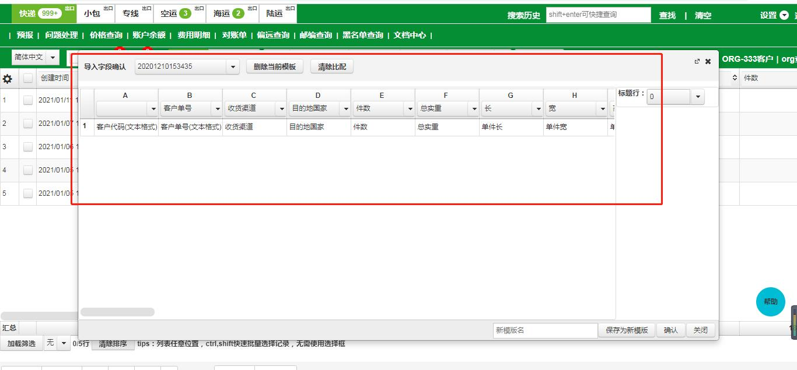Click the 清空 clear link
797x370 pixels.
click(x=703, y=16)
